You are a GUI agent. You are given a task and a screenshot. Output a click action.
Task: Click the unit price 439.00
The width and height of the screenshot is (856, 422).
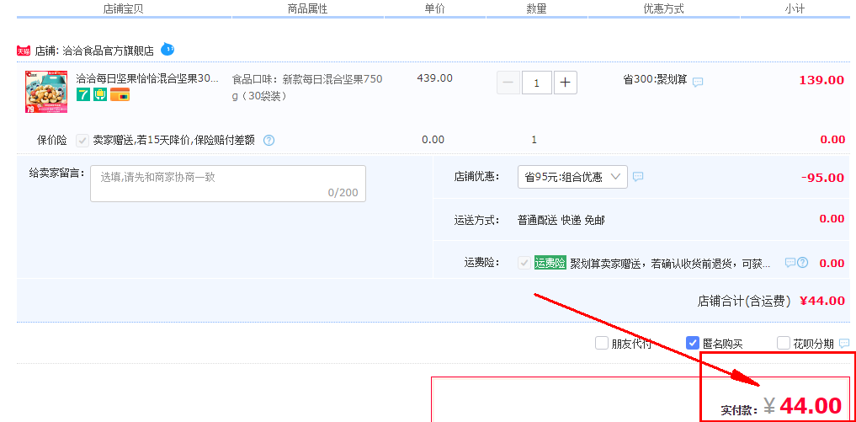(434, 78)
